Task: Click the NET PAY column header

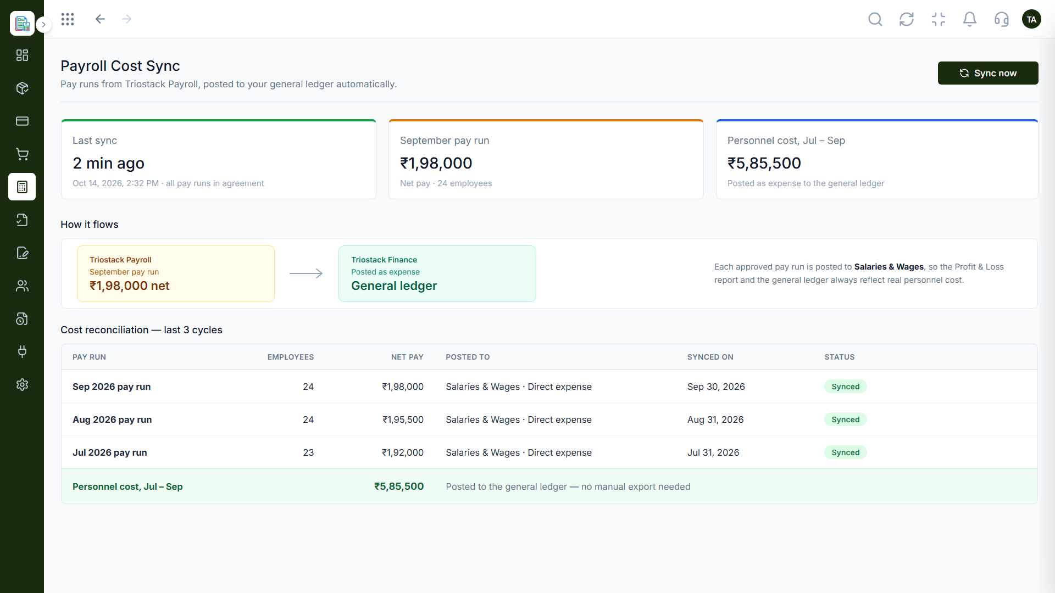Action: [x=407, y=357]
